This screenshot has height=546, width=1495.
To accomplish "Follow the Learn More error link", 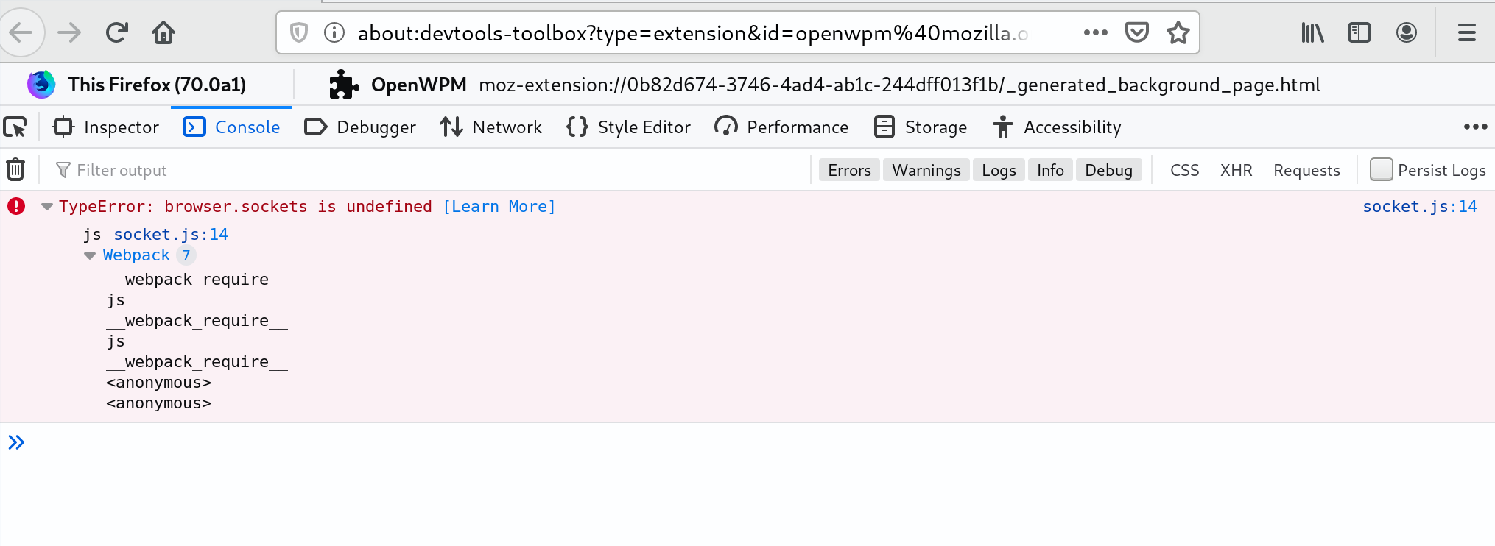I will tap(499, 206).
